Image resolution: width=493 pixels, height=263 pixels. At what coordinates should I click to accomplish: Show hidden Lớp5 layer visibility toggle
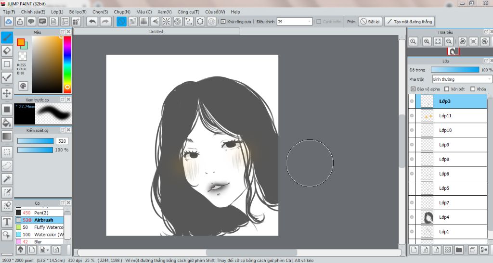(412, 188)
